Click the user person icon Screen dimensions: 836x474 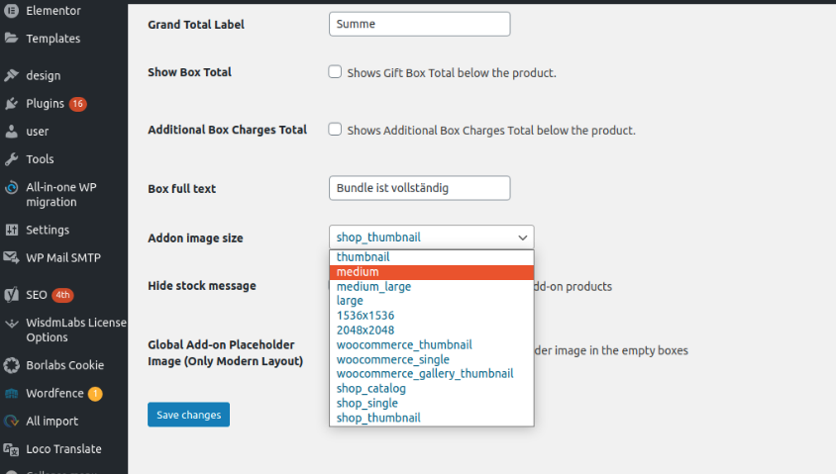(11, 132)
